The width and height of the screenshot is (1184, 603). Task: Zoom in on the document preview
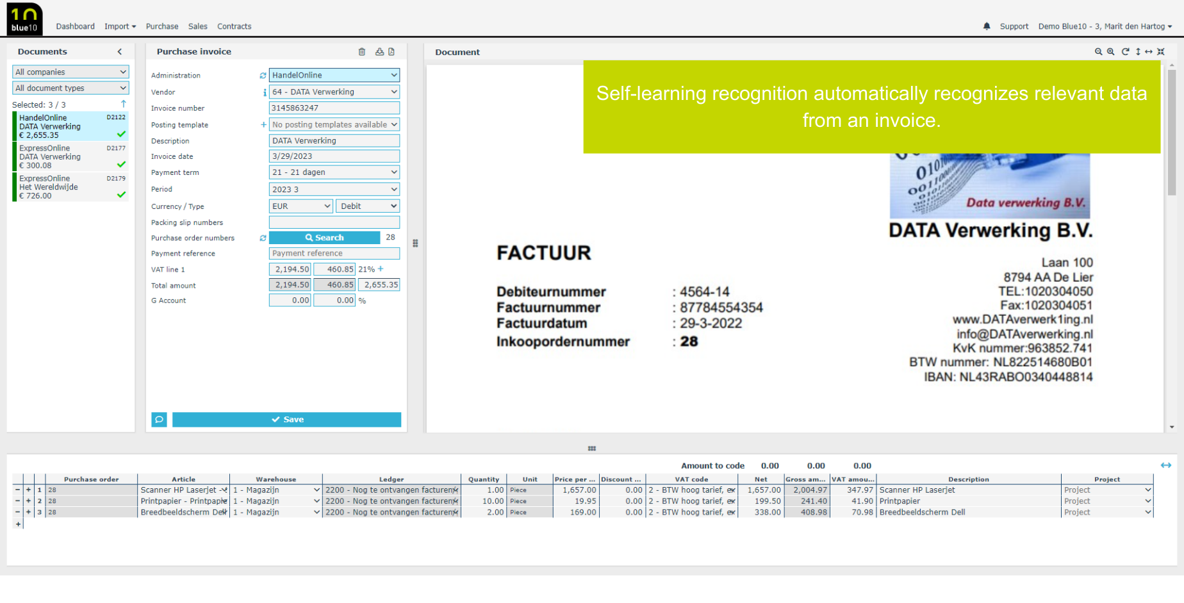(x=1110, y=52)
